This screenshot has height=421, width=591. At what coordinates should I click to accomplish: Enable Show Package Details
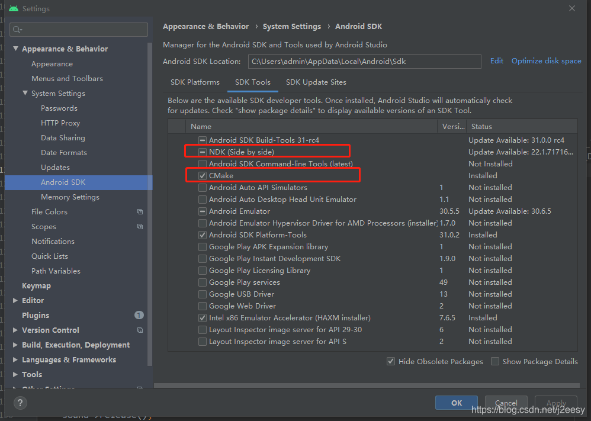pyautogui.click(x=495, y=361)
